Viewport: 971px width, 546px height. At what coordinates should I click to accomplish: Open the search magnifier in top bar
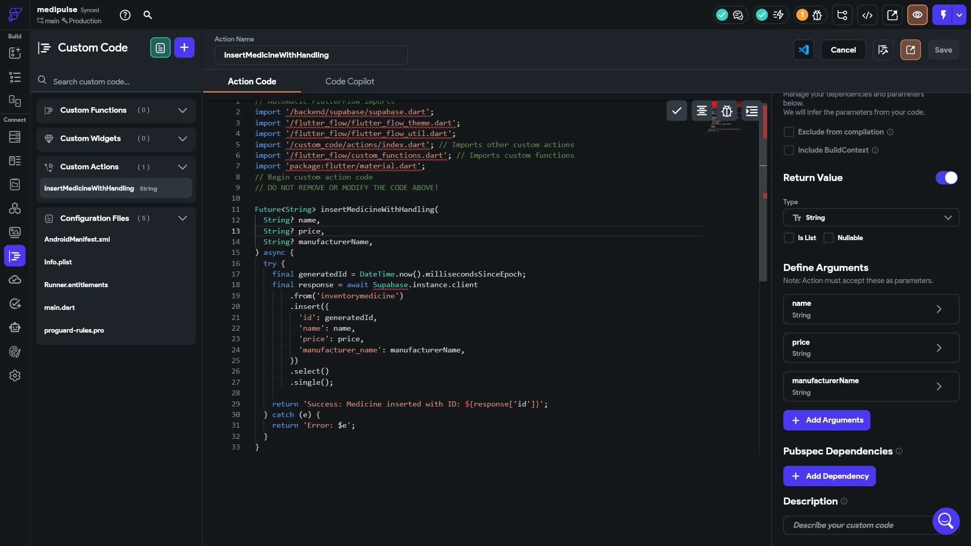pyautogui.click(x=148, y=15)
